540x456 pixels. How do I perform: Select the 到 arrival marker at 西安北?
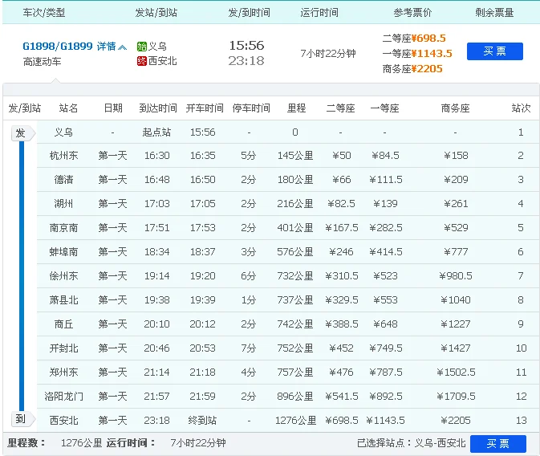pyautogui.click(x=22, y=419)
